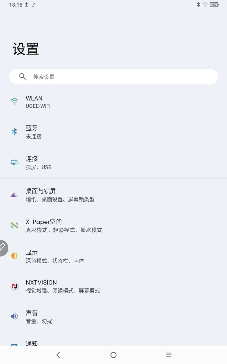This screenshot has width=227, height=364.
Task: Tap the orange 显示 brightness icon
Action: [14, 256]
